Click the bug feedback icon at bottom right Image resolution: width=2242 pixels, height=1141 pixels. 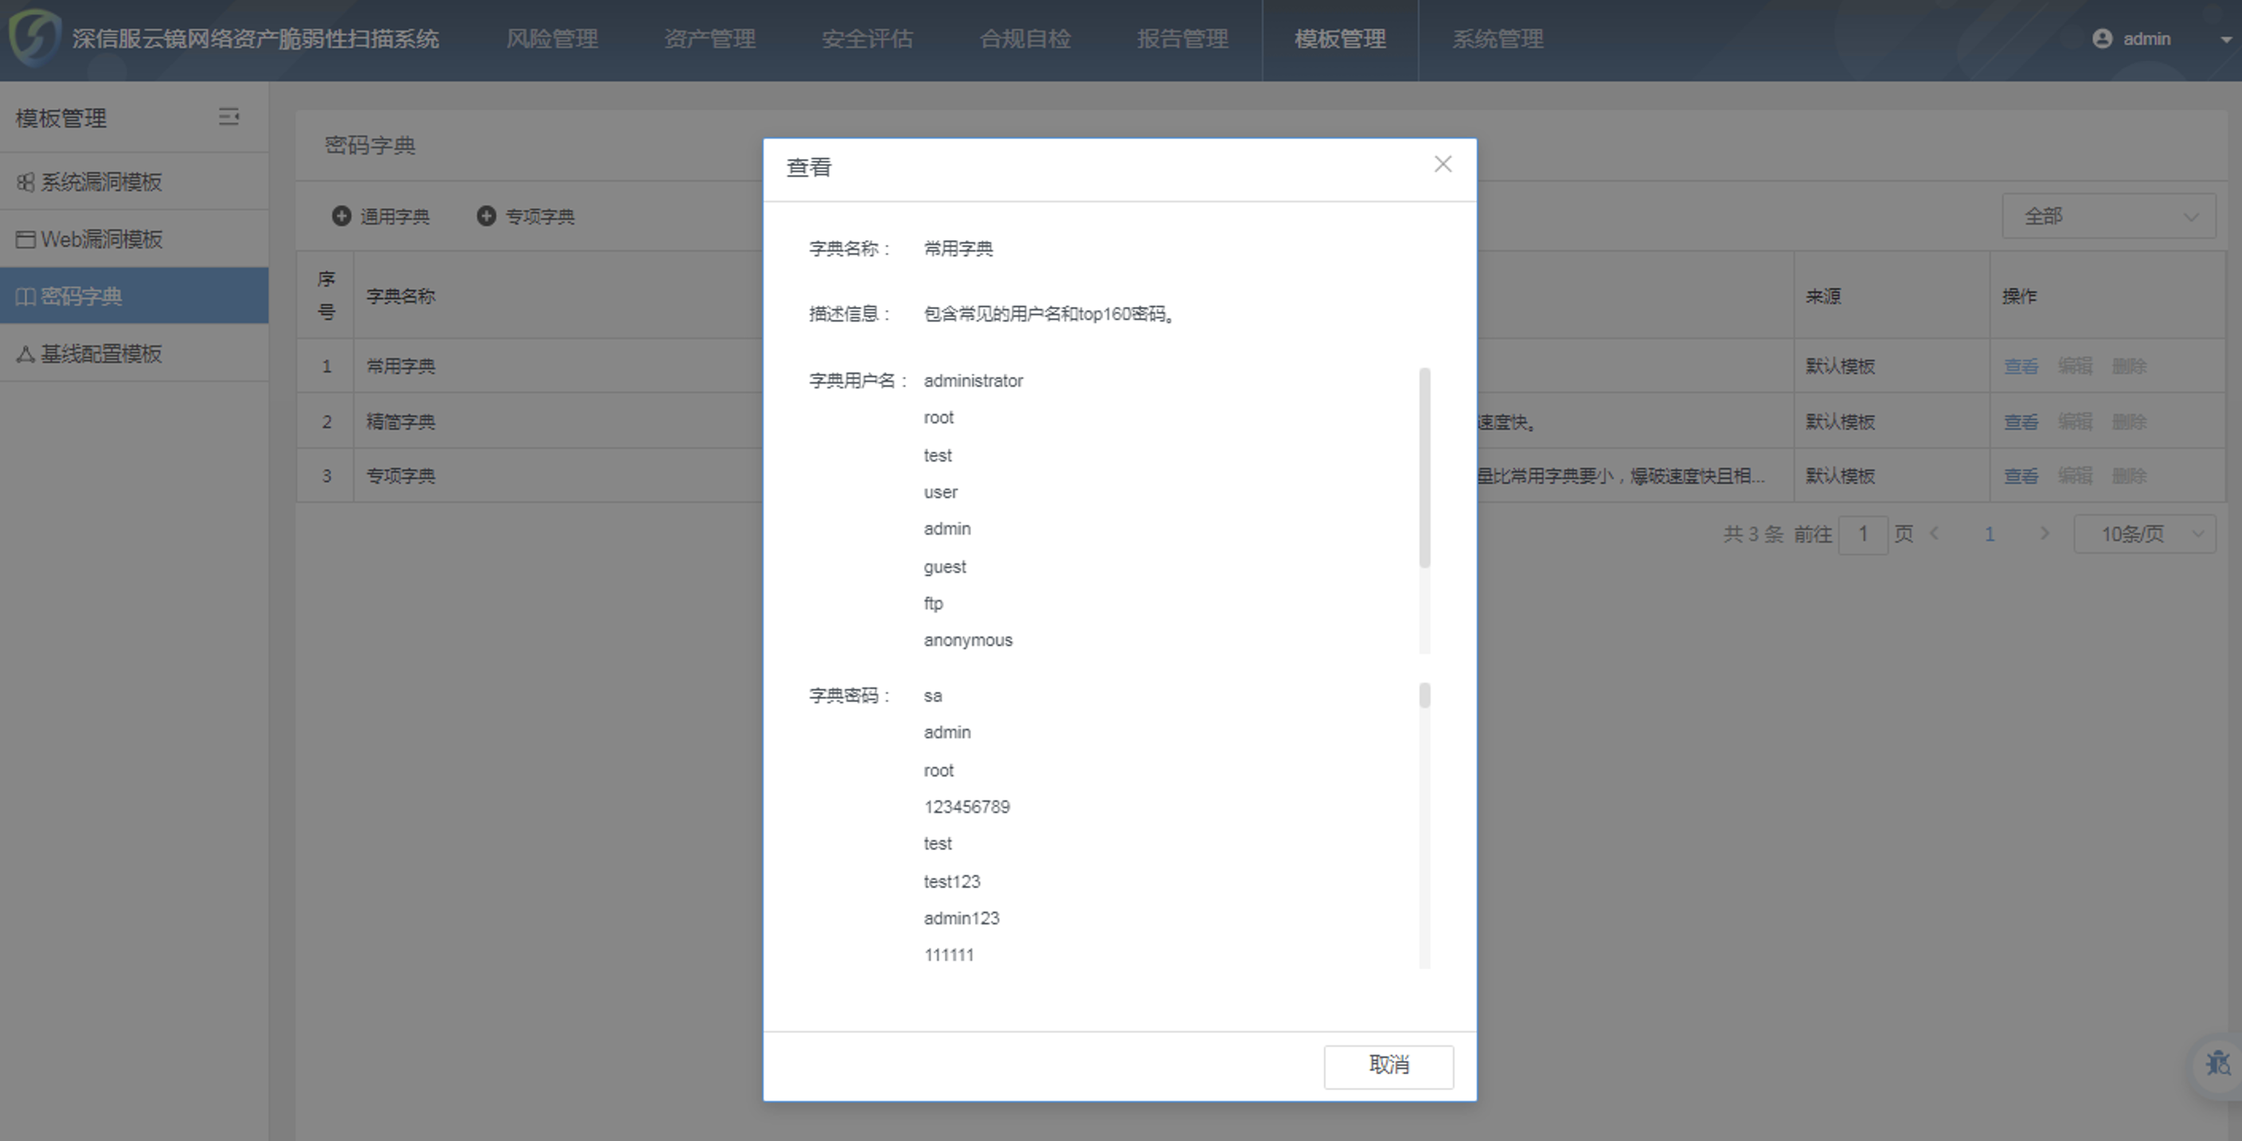2217,1063
